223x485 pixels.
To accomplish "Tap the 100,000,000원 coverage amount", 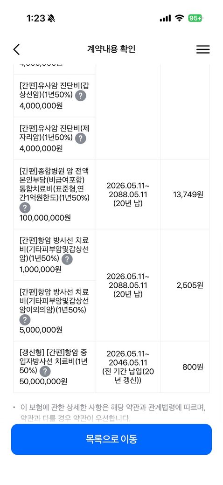I will (x=45, y=218).
